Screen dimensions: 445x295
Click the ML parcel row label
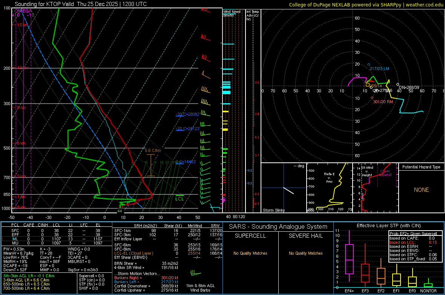[15, 239]
